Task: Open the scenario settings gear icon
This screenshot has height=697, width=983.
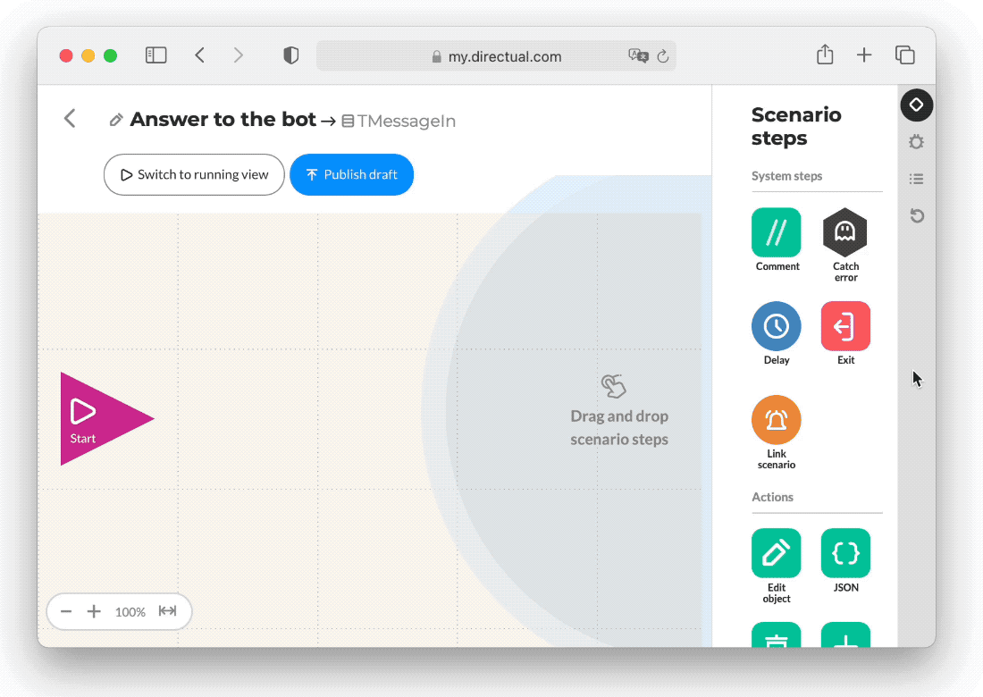Action: coord(916,142)
